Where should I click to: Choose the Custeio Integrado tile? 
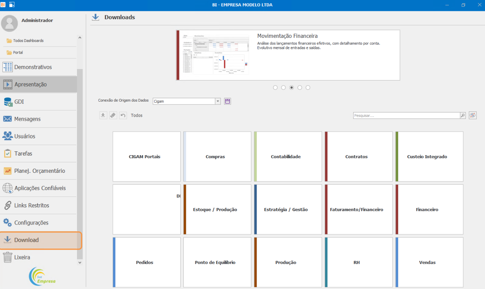click(x=429, y=157)
